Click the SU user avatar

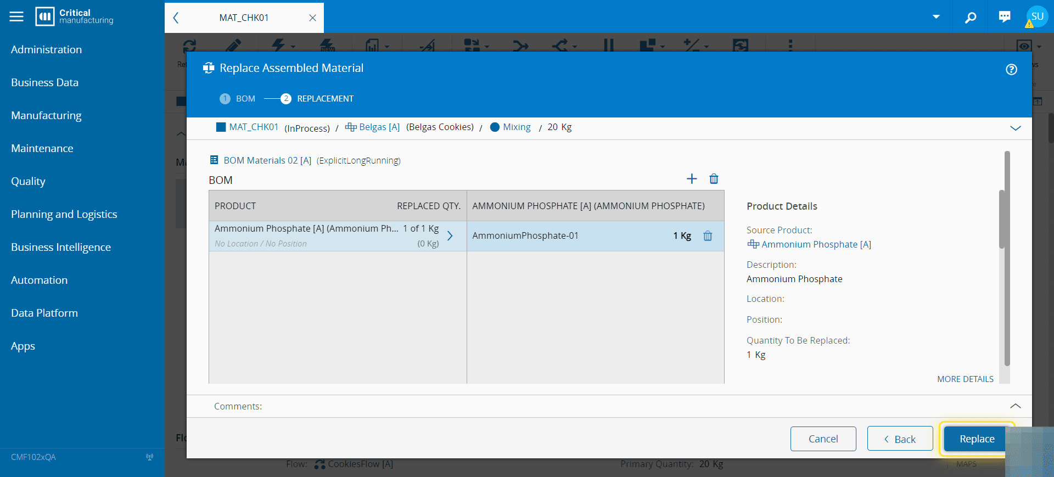point(1036,17)
